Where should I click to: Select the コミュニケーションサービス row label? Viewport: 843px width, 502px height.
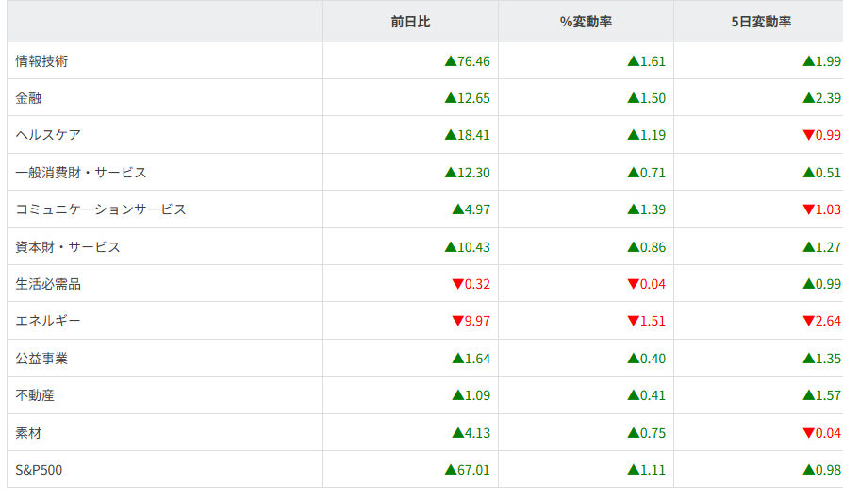pyautogui.click(x=101, y=209)
